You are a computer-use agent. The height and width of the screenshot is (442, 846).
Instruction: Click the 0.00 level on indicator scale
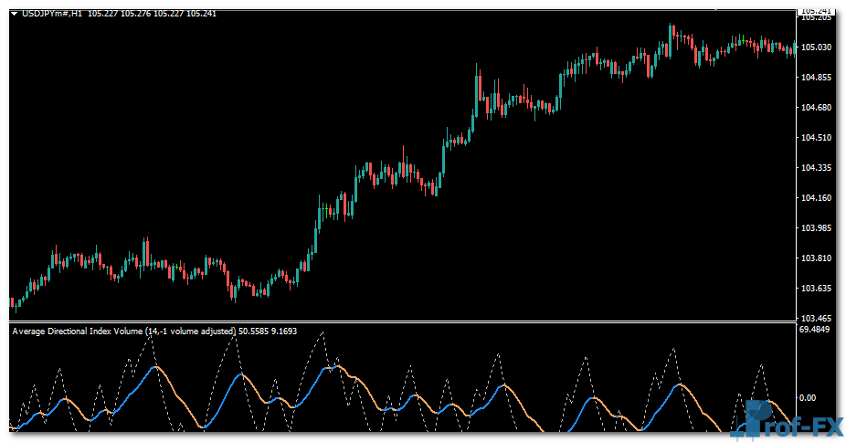[x=807, y=398]
